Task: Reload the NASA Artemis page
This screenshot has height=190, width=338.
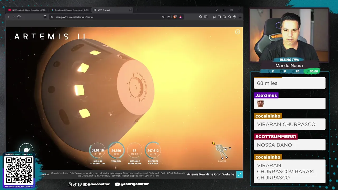Action: click(x=19, y=17)
